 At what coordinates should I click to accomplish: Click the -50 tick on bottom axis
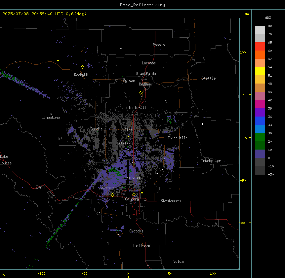84,273
